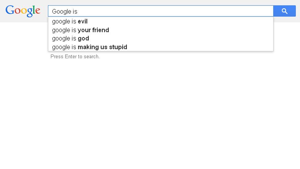
Task: Click the magnifying glass search icon
Action: [285, 11]
